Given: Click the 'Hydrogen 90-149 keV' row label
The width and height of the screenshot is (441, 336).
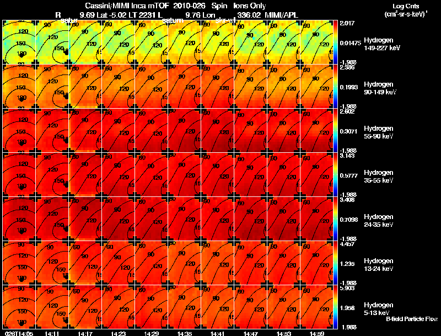Looking at the screenshot, I should click(380, 88).
